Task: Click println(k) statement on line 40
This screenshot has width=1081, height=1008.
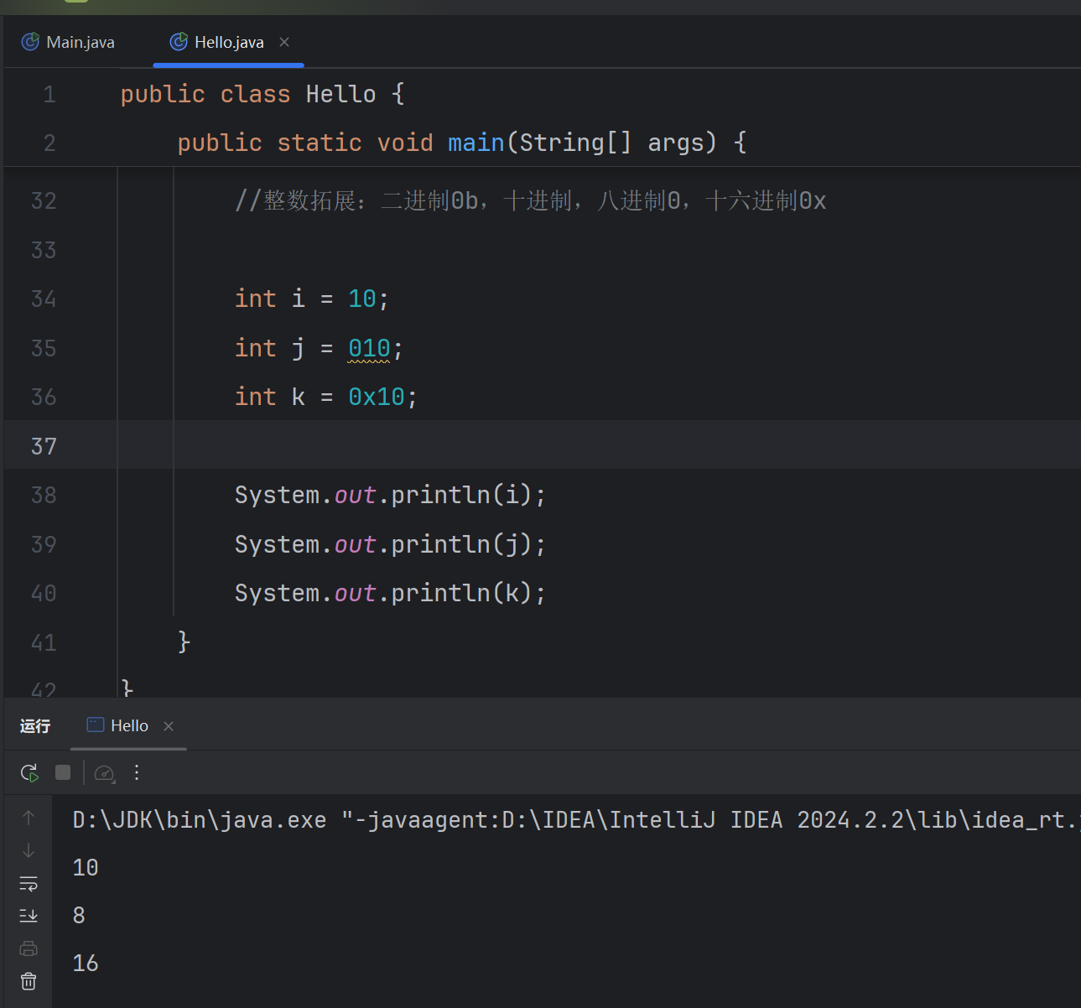Action: point(390,593)
